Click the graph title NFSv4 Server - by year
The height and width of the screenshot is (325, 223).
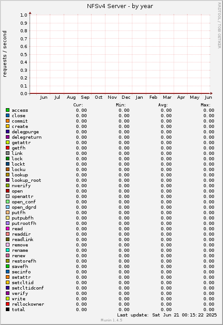[x=120, y=6]
